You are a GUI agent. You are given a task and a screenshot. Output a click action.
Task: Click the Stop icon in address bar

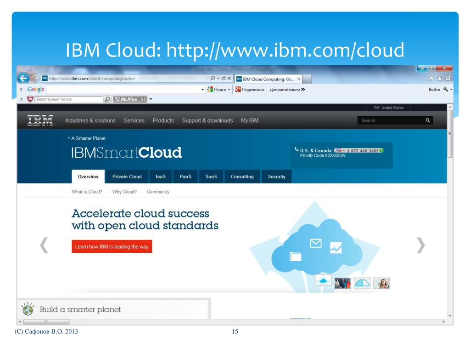(229, 78)
